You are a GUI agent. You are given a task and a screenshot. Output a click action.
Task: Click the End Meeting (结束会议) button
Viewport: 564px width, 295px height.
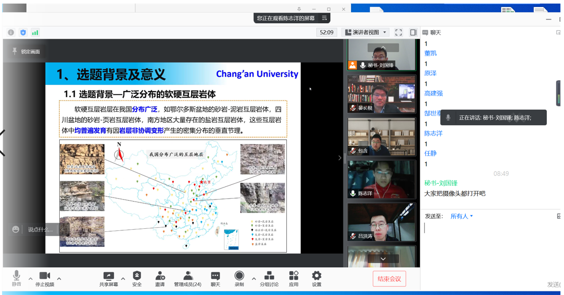coord(389,279)
